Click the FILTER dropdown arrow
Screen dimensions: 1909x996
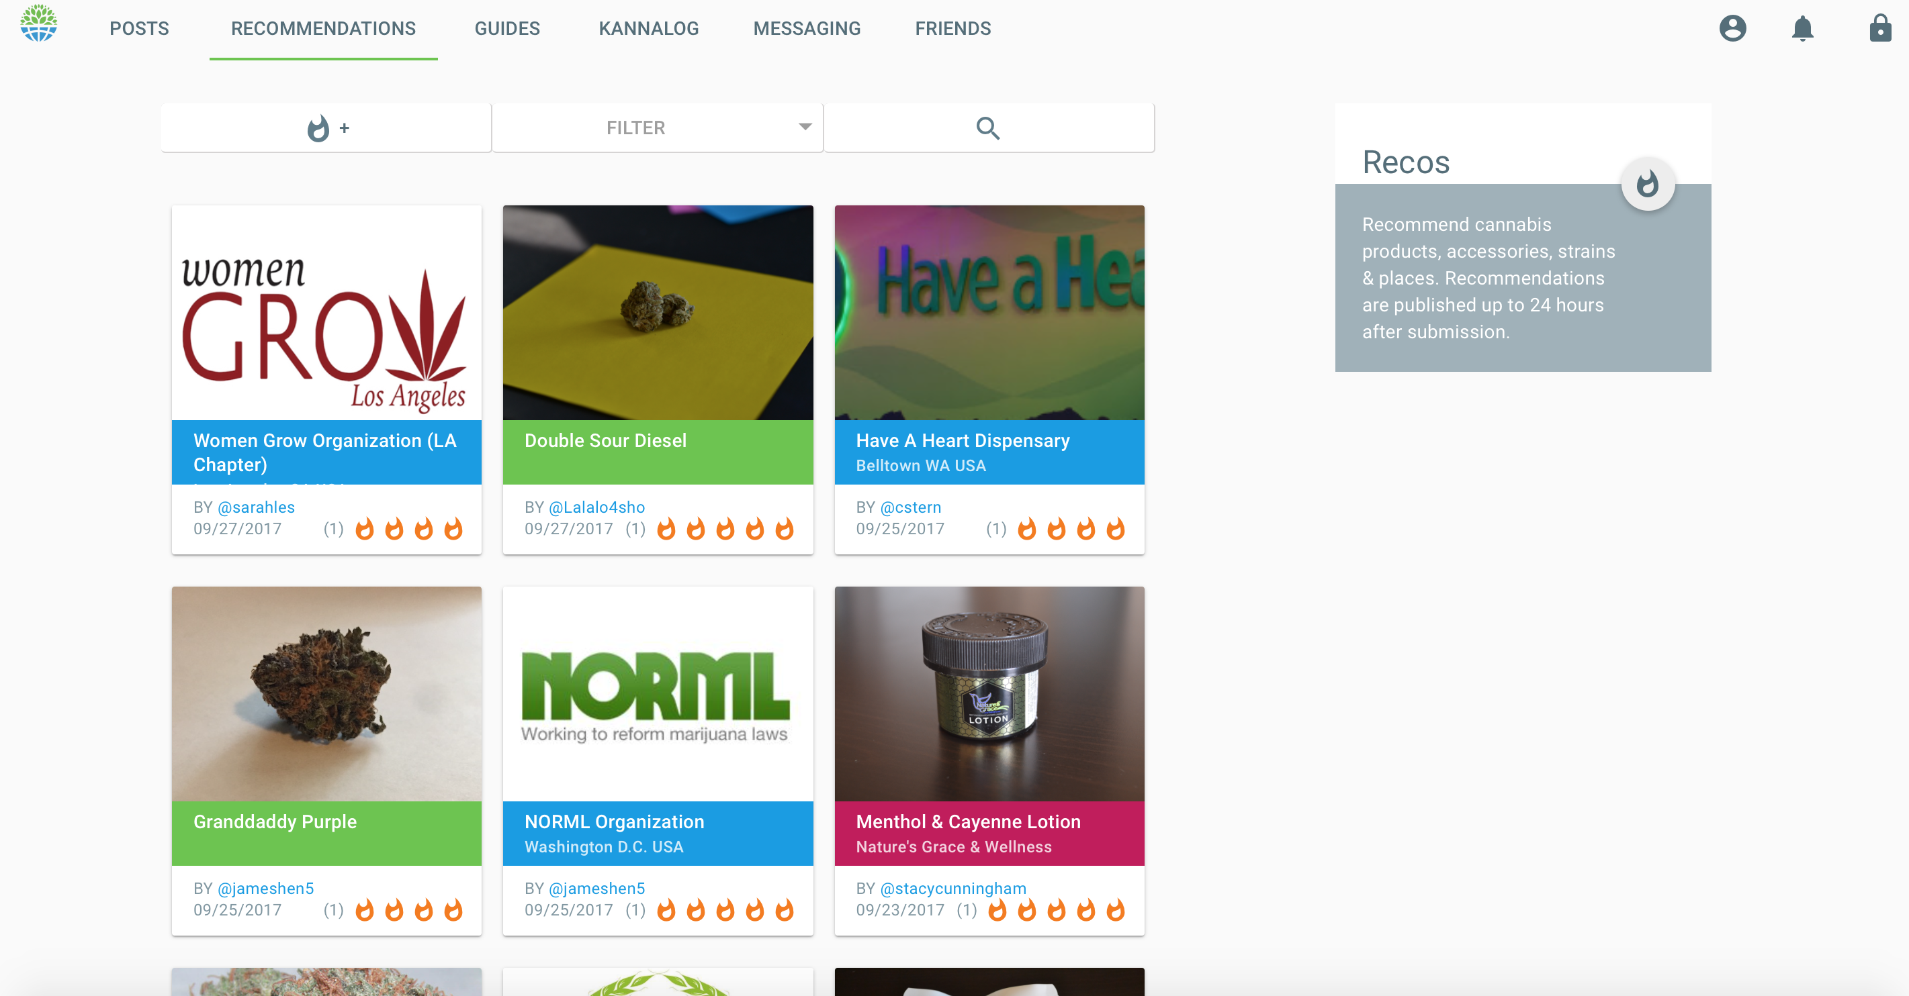[x=805, y=127]
